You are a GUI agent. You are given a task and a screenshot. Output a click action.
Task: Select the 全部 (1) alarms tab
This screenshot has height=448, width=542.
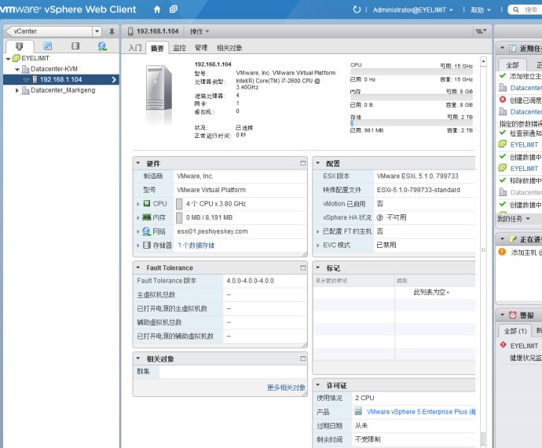click(515, 331)
